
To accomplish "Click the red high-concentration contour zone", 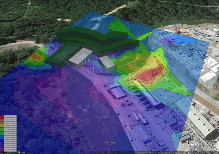I will 150,74.
